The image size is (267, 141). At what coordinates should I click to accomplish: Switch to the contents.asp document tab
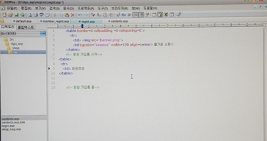pos(118,21)
